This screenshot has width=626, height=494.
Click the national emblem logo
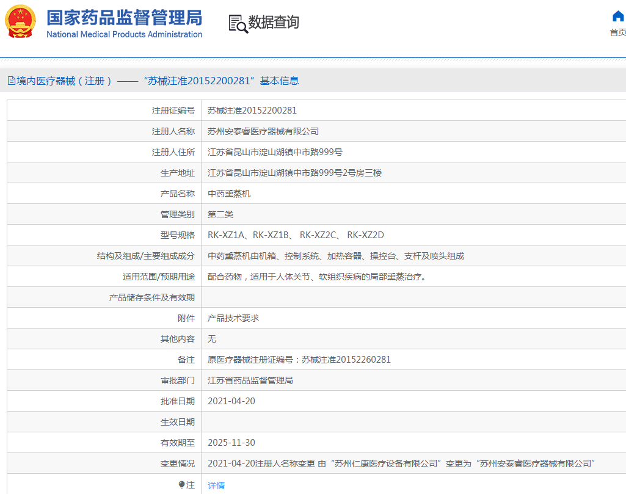click(x=20, y=21)
